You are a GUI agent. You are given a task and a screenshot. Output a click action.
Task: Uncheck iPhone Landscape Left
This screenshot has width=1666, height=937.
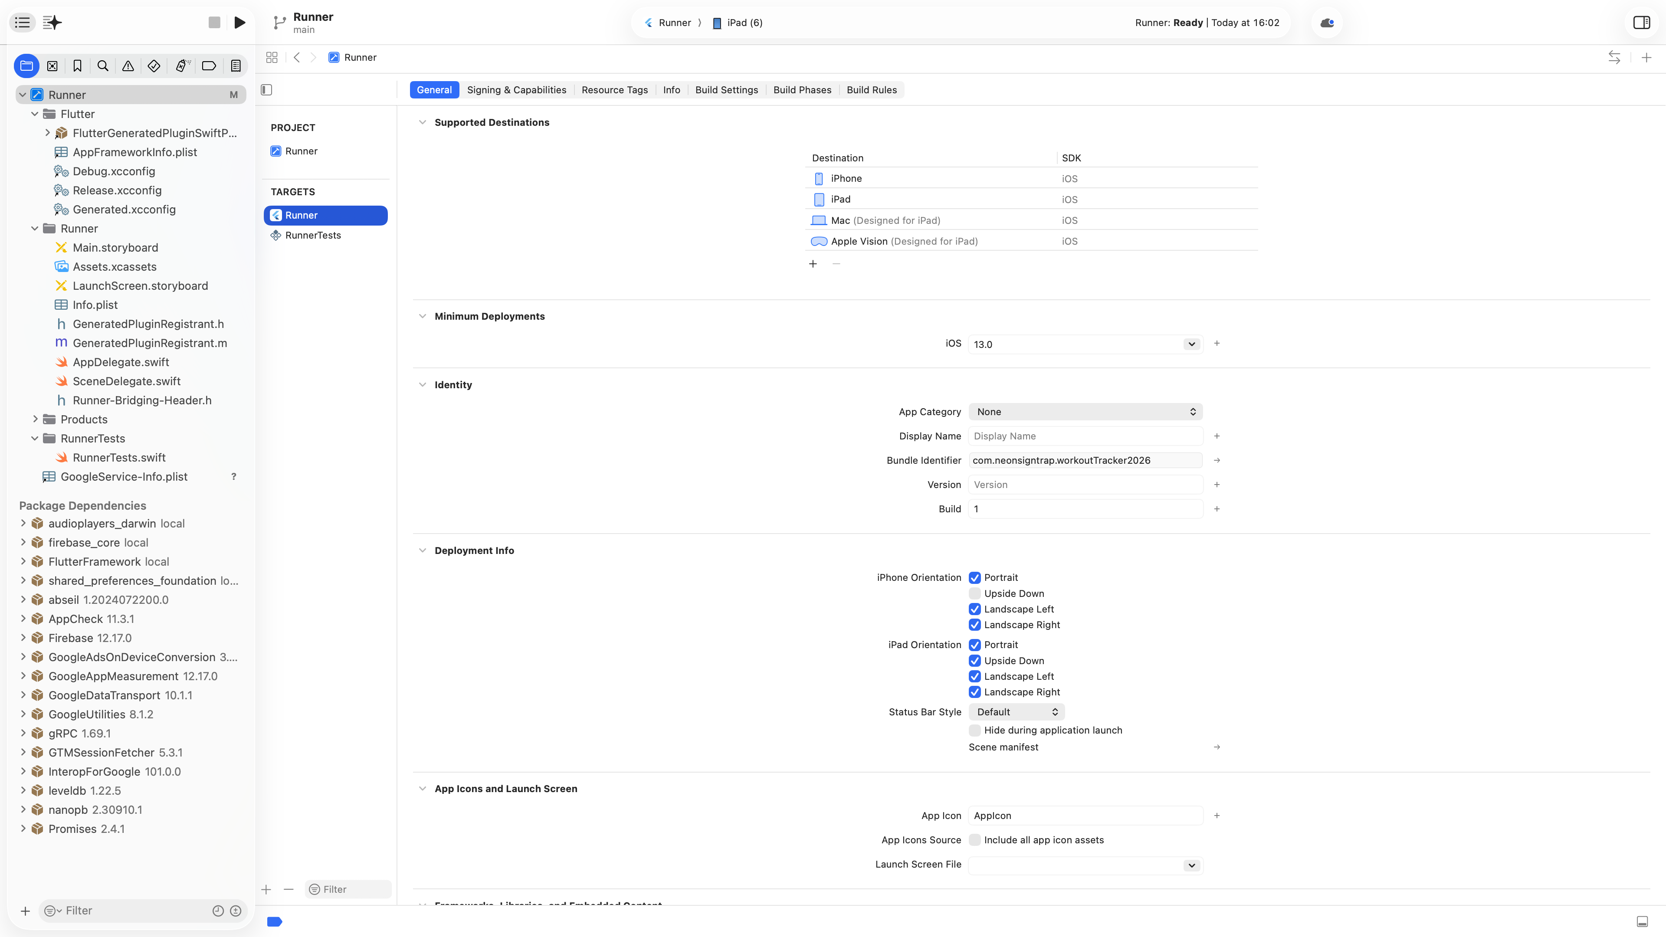(974, 609)
